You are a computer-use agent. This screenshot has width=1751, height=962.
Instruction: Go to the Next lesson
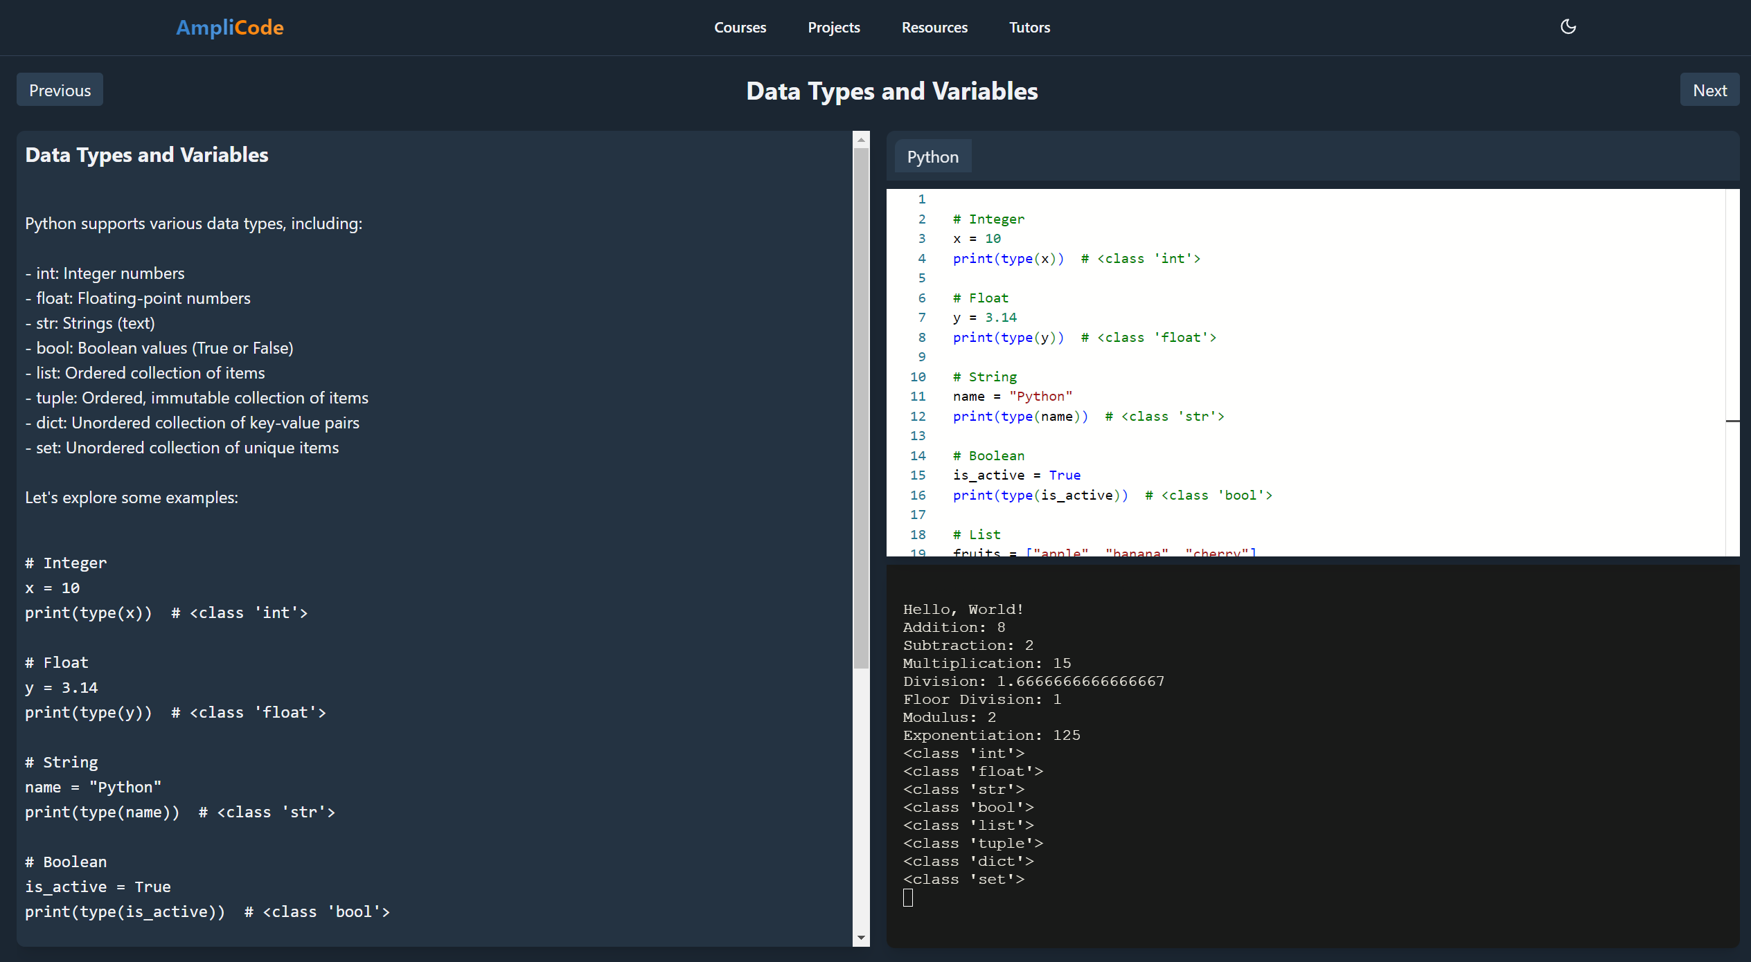pos(1709,90)
